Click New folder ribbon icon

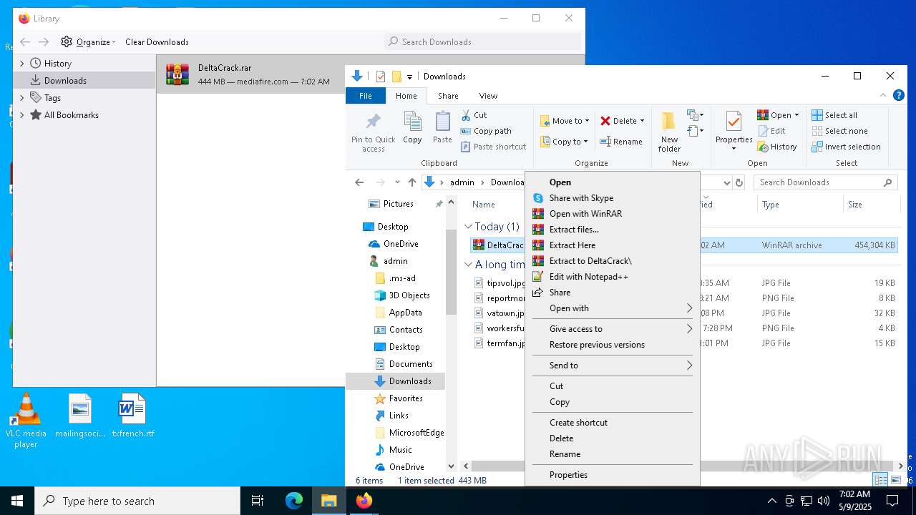click(669, 132)
